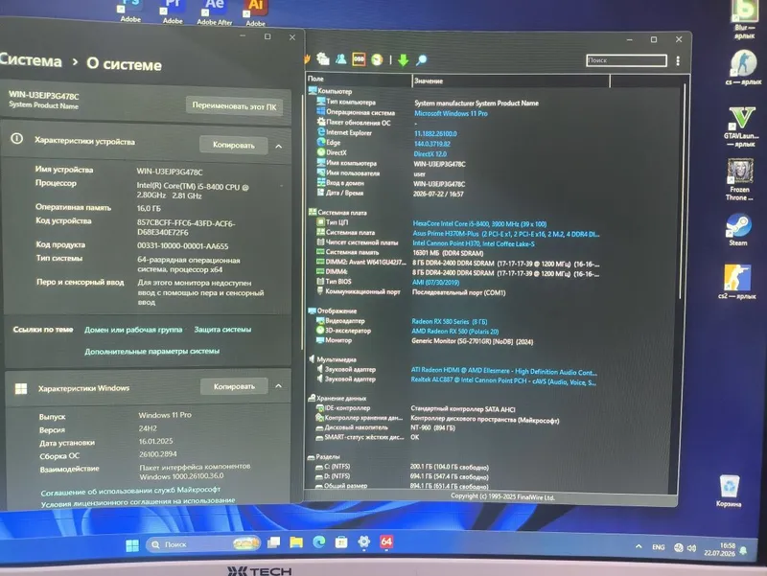Go back to Система breadcrumb
This screenshot has height=576, width=767.
click(x=31, y=60)
